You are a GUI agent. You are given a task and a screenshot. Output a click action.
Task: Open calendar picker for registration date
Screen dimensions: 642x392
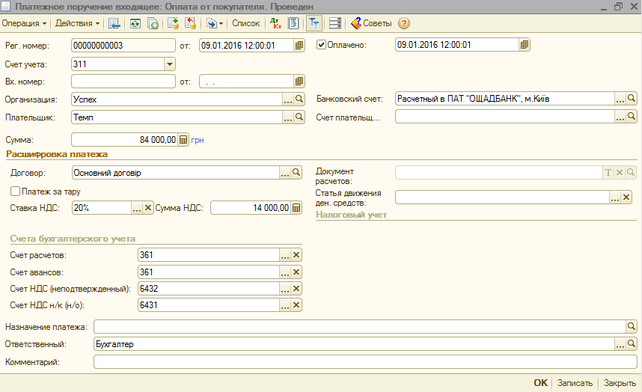pos(299,45)
